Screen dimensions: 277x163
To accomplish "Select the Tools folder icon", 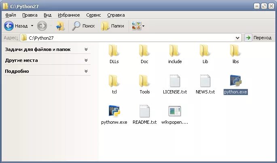I will (x=144, y=81).
